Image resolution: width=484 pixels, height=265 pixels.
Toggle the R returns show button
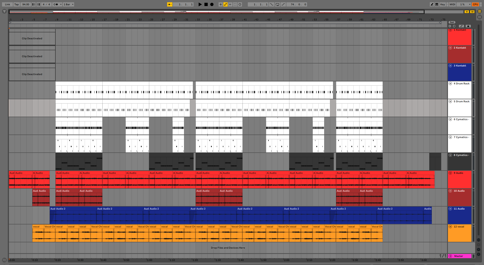point(478,245)
